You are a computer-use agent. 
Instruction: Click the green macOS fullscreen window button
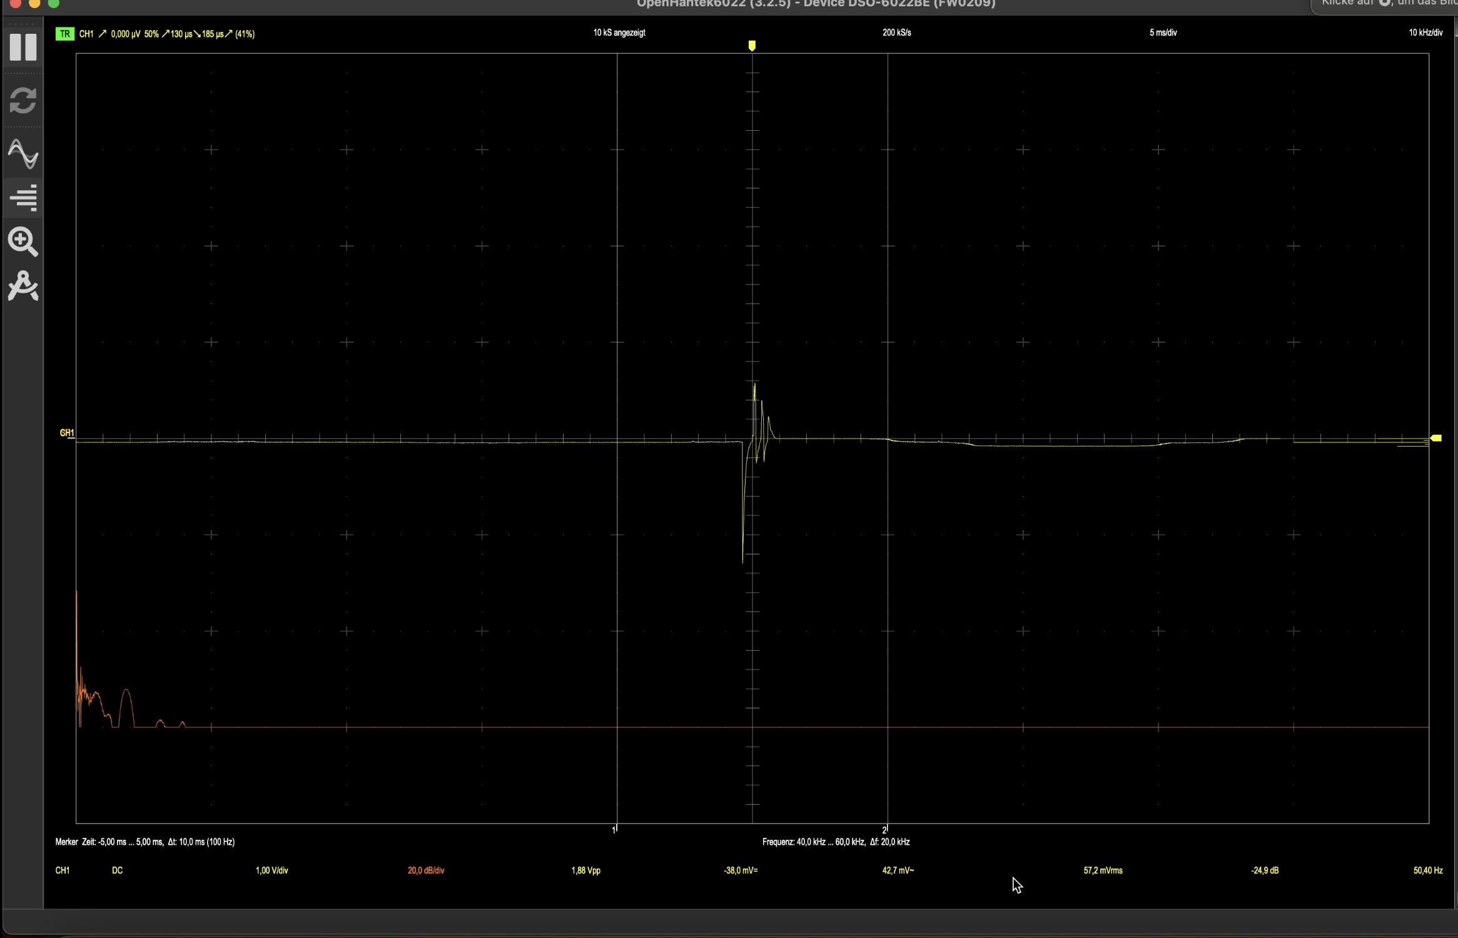coord(54,3)
